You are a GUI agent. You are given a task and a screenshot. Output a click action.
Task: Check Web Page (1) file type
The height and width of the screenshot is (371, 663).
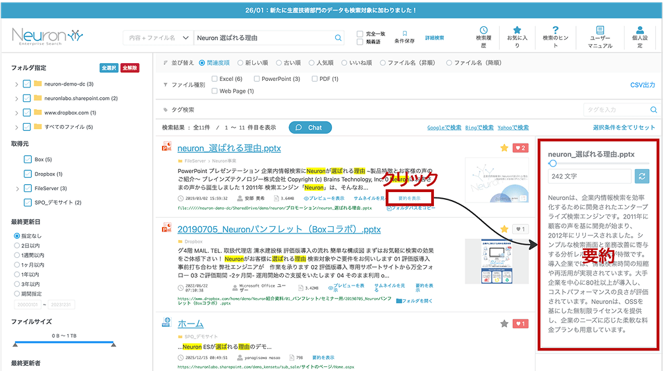[x=215, y=91]
